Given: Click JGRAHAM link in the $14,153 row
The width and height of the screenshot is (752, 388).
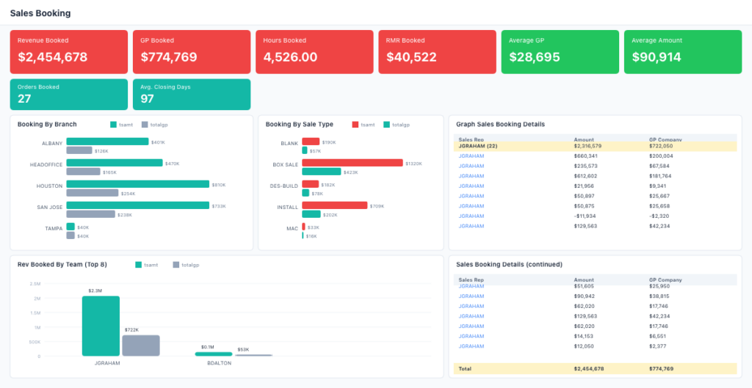Looking at the screenshot, I should pos(471,336).
